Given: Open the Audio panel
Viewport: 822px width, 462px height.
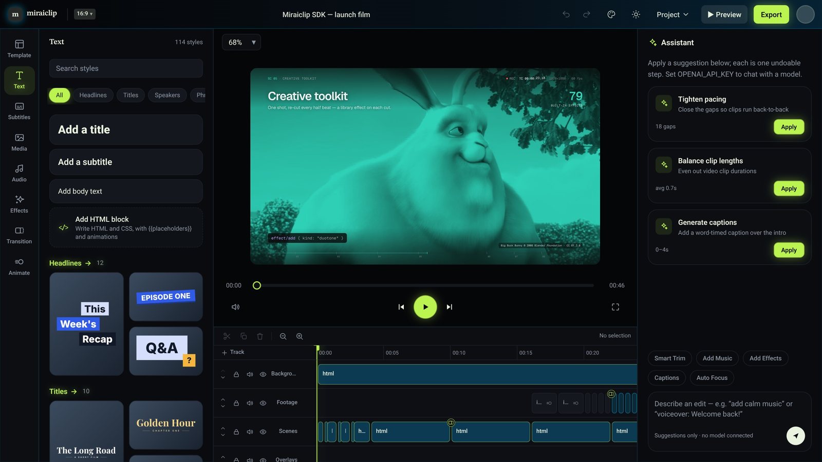Looking at the screenshot, I should [x=19, y=173].
